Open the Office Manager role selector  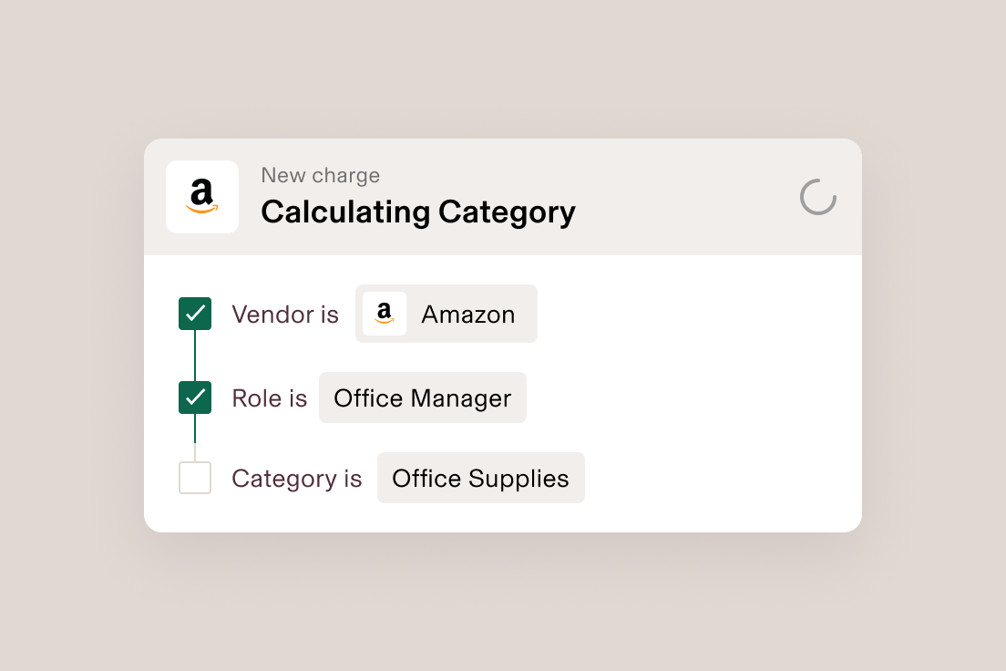click(422, 397)
